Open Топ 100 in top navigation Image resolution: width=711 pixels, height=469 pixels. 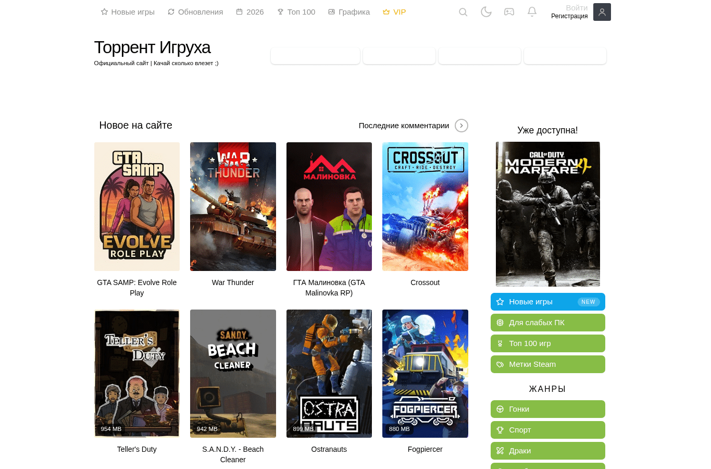[296, 12]
